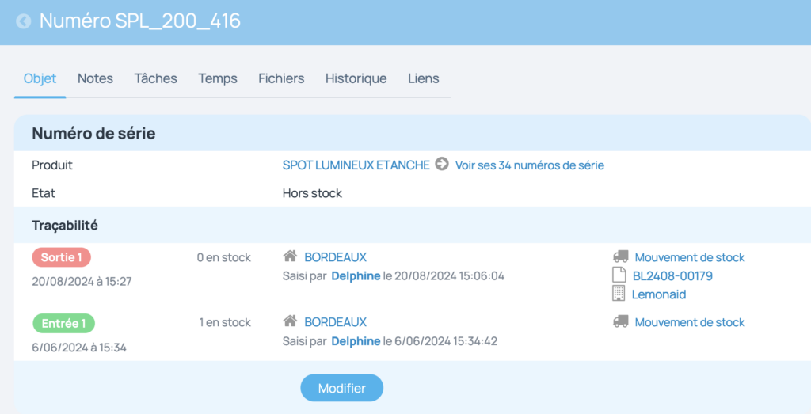Click the house icon in the Sortie 1 row

[x=290, y=256]
